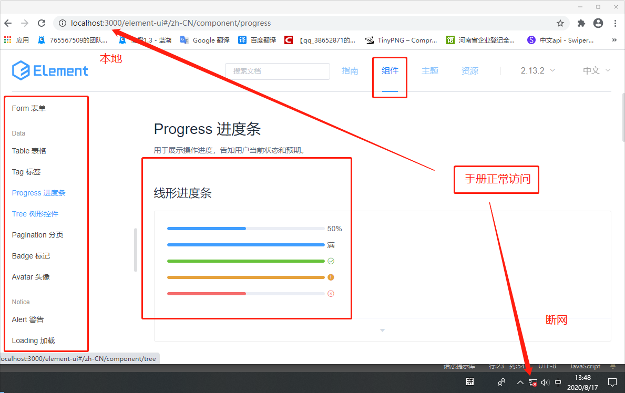Focus the 搜索文档 search box
The height and width of the screenshot is (393, 625).
pos(278,71)
